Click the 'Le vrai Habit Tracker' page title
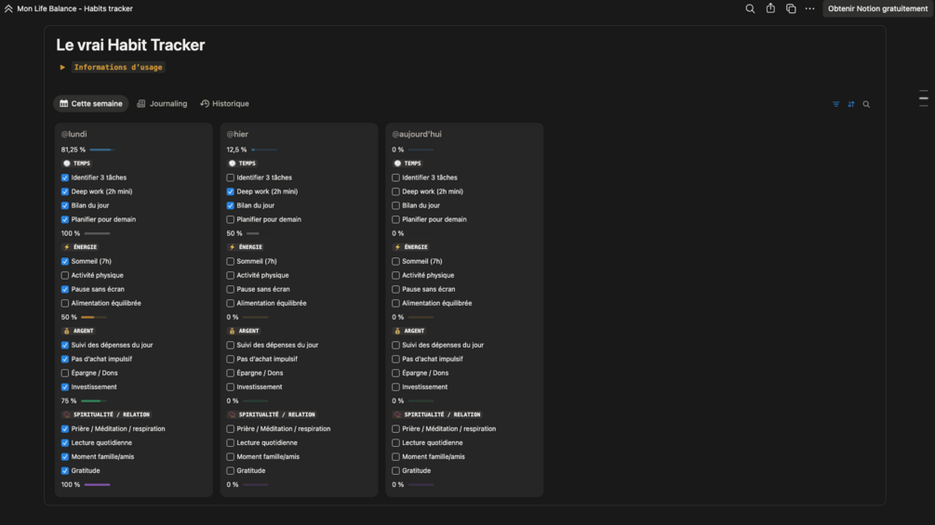Viewport: 935px width, 525px height. pos(130,45)
